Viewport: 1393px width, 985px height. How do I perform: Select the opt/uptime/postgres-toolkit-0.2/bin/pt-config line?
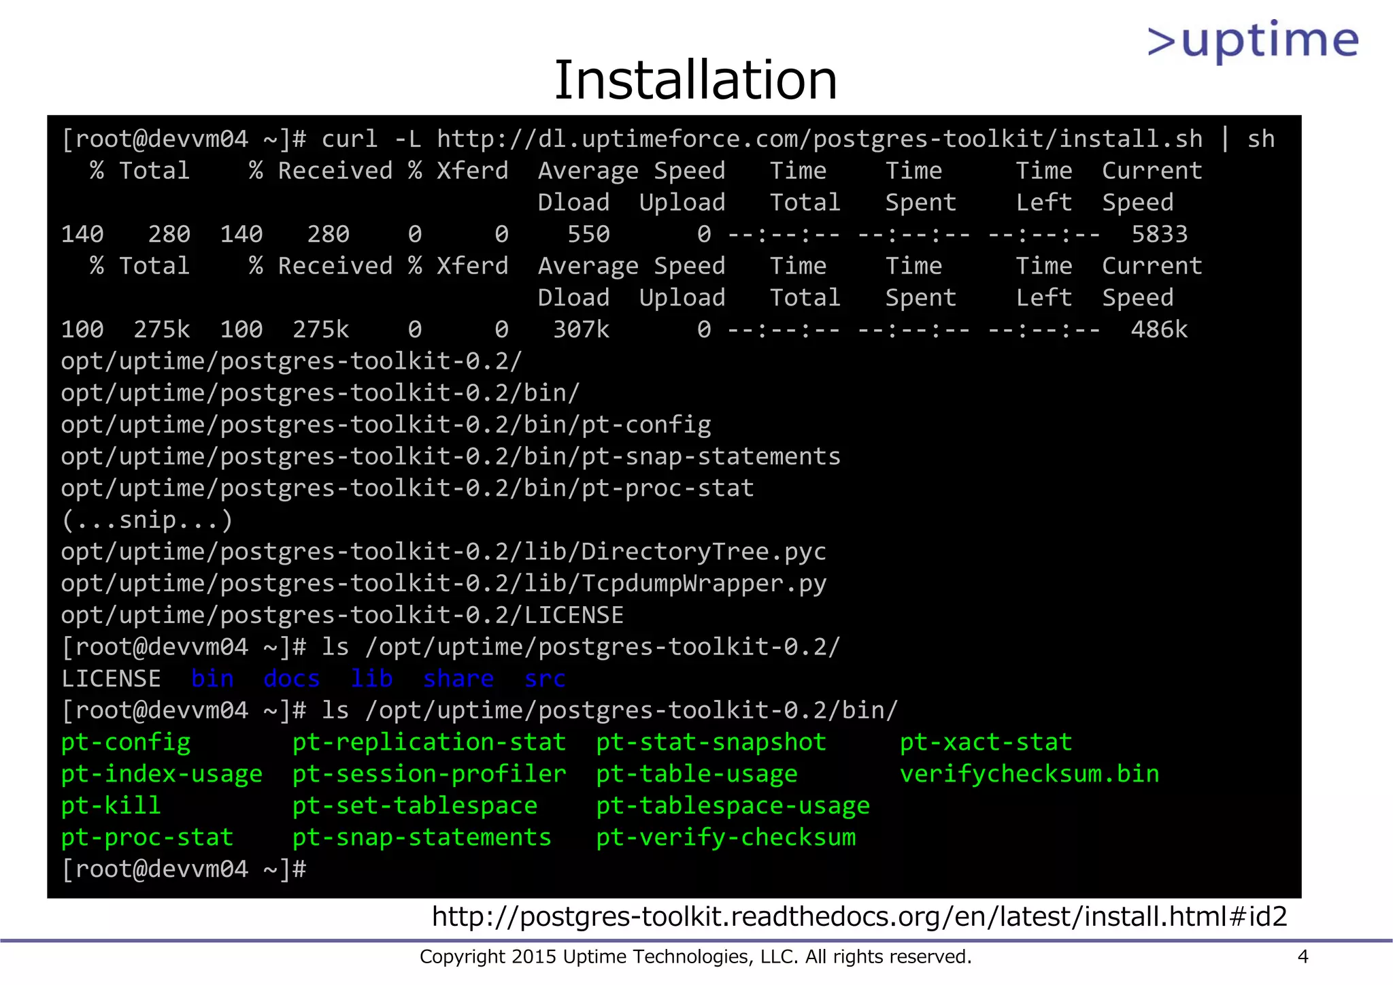pyautogui.click(x=386, y=424)
